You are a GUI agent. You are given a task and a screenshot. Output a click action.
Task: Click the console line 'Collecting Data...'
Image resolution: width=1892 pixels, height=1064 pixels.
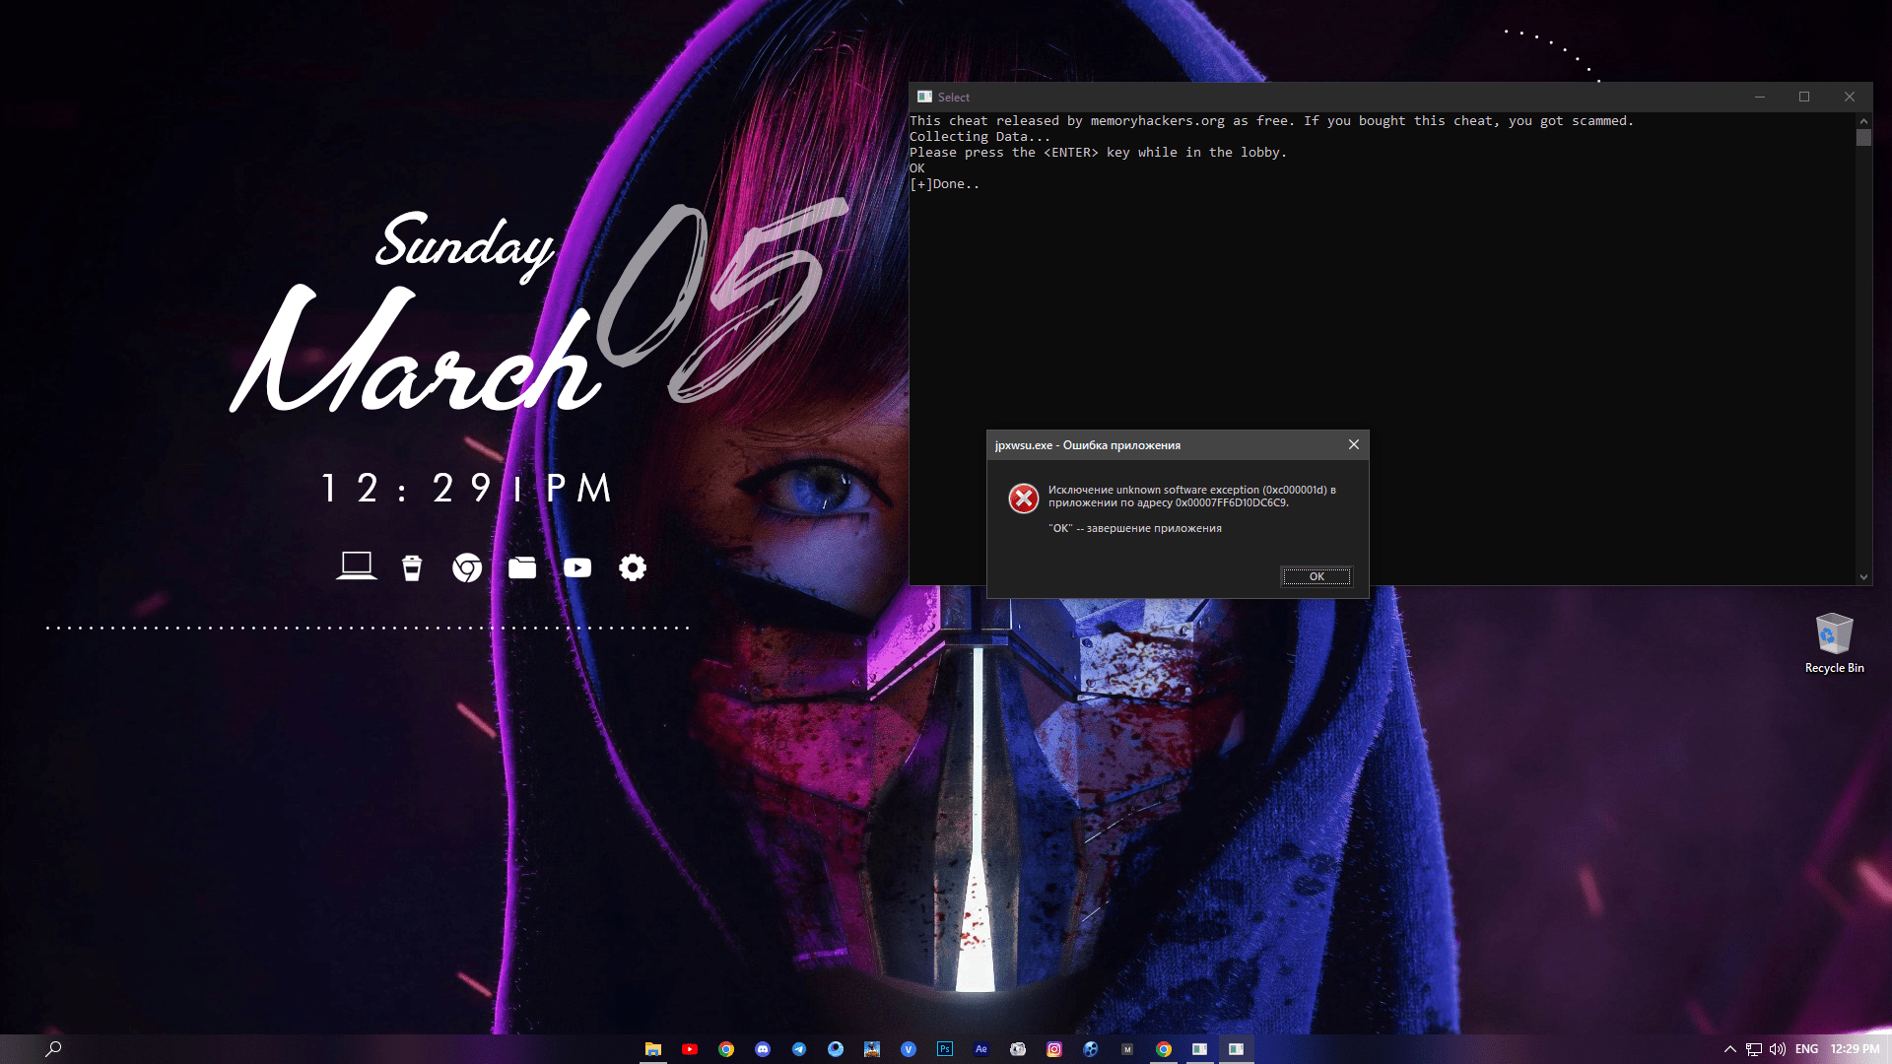coord(980,137)
